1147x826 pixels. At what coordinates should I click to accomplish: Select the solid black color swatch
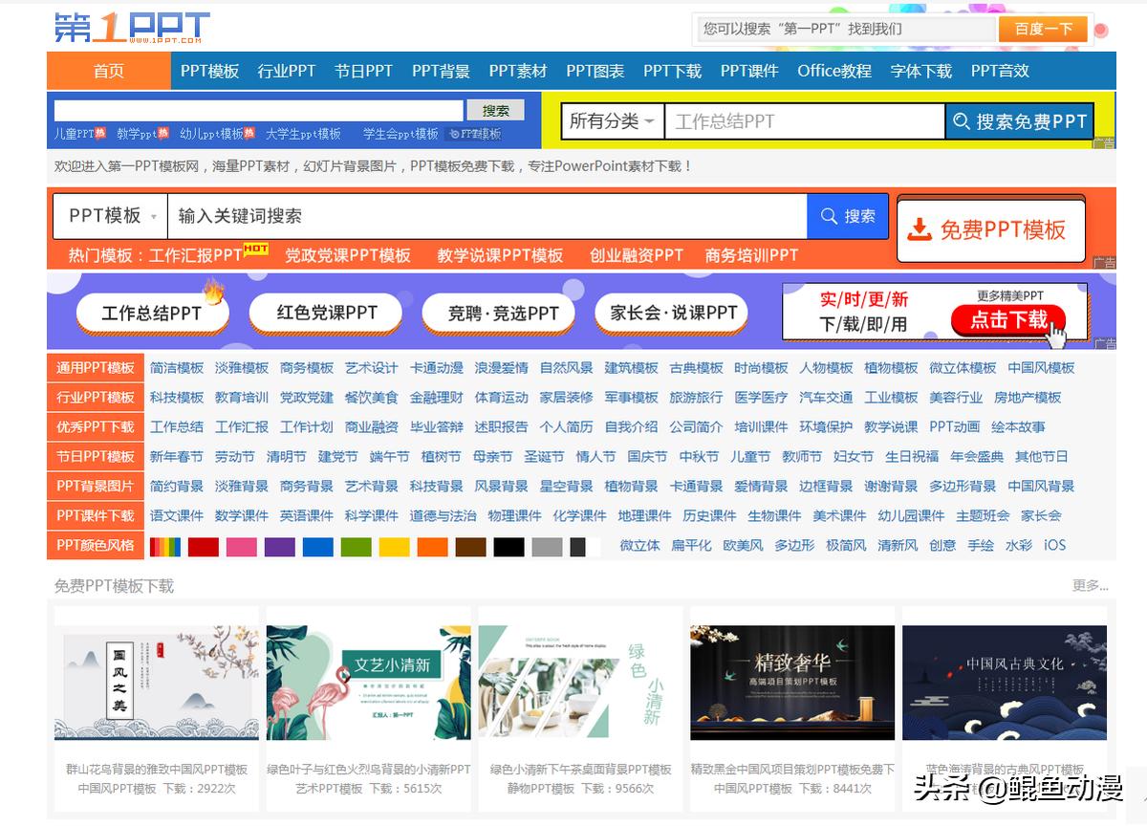pyautogui.click(x=509, y=547)
